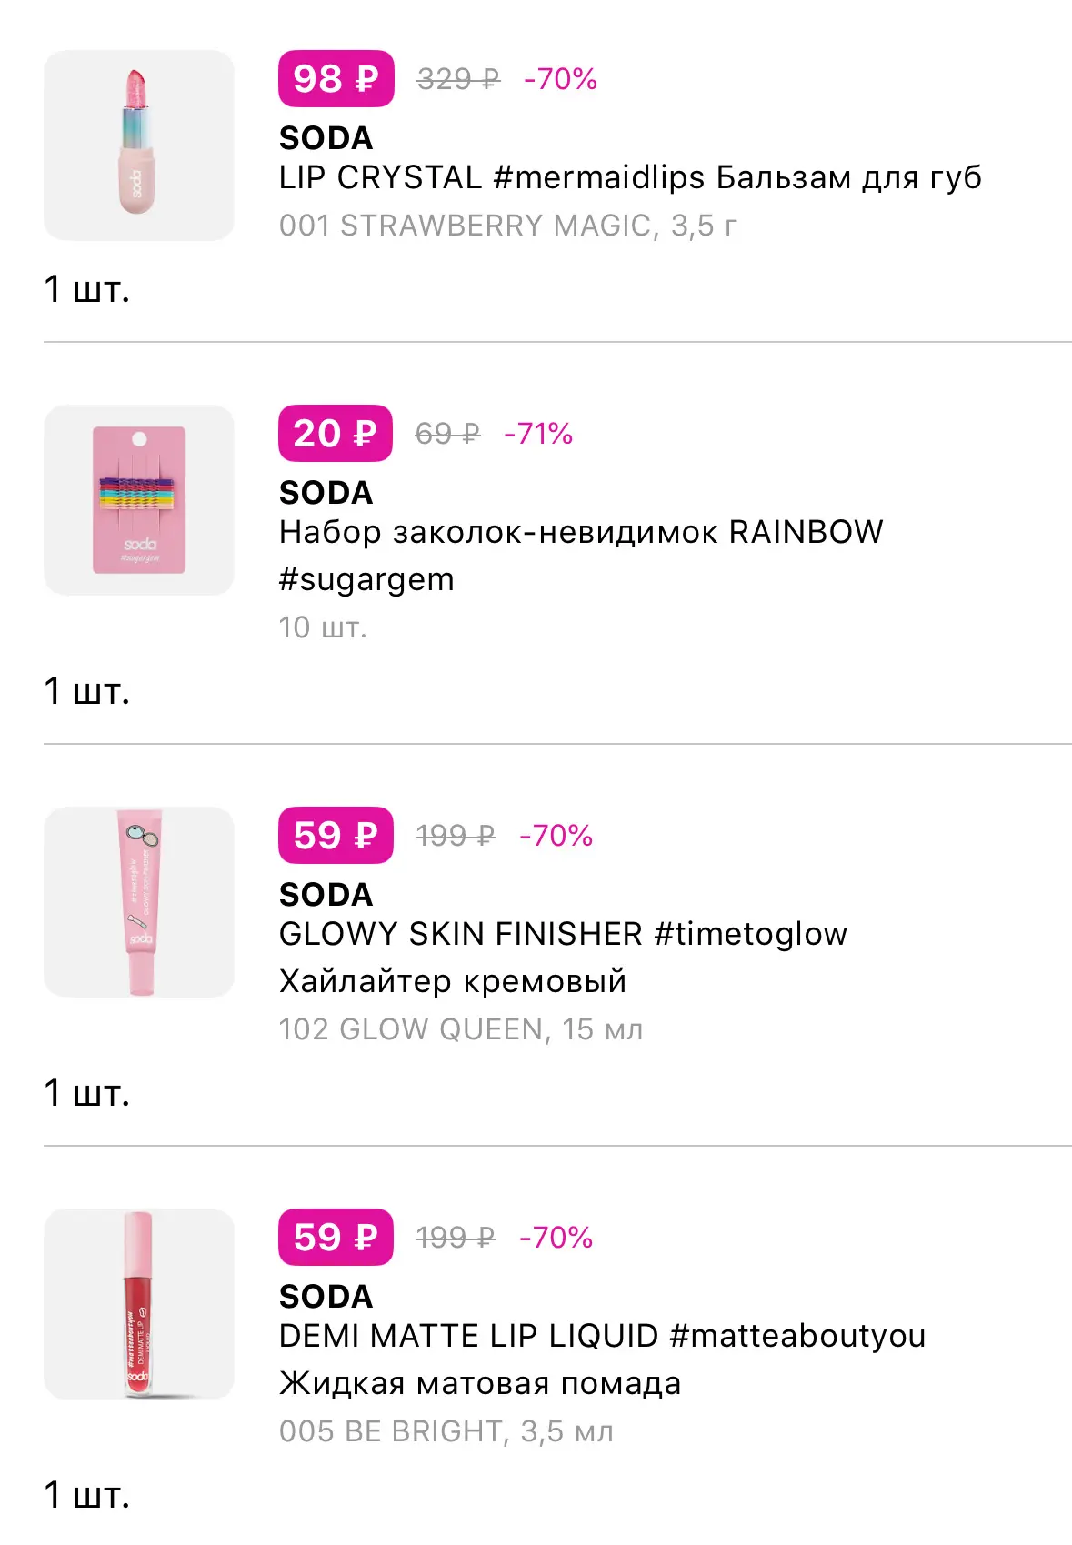1072x1545 pixels.
Task: Select SODA brand name above lip balm
Action: [326, 138]
